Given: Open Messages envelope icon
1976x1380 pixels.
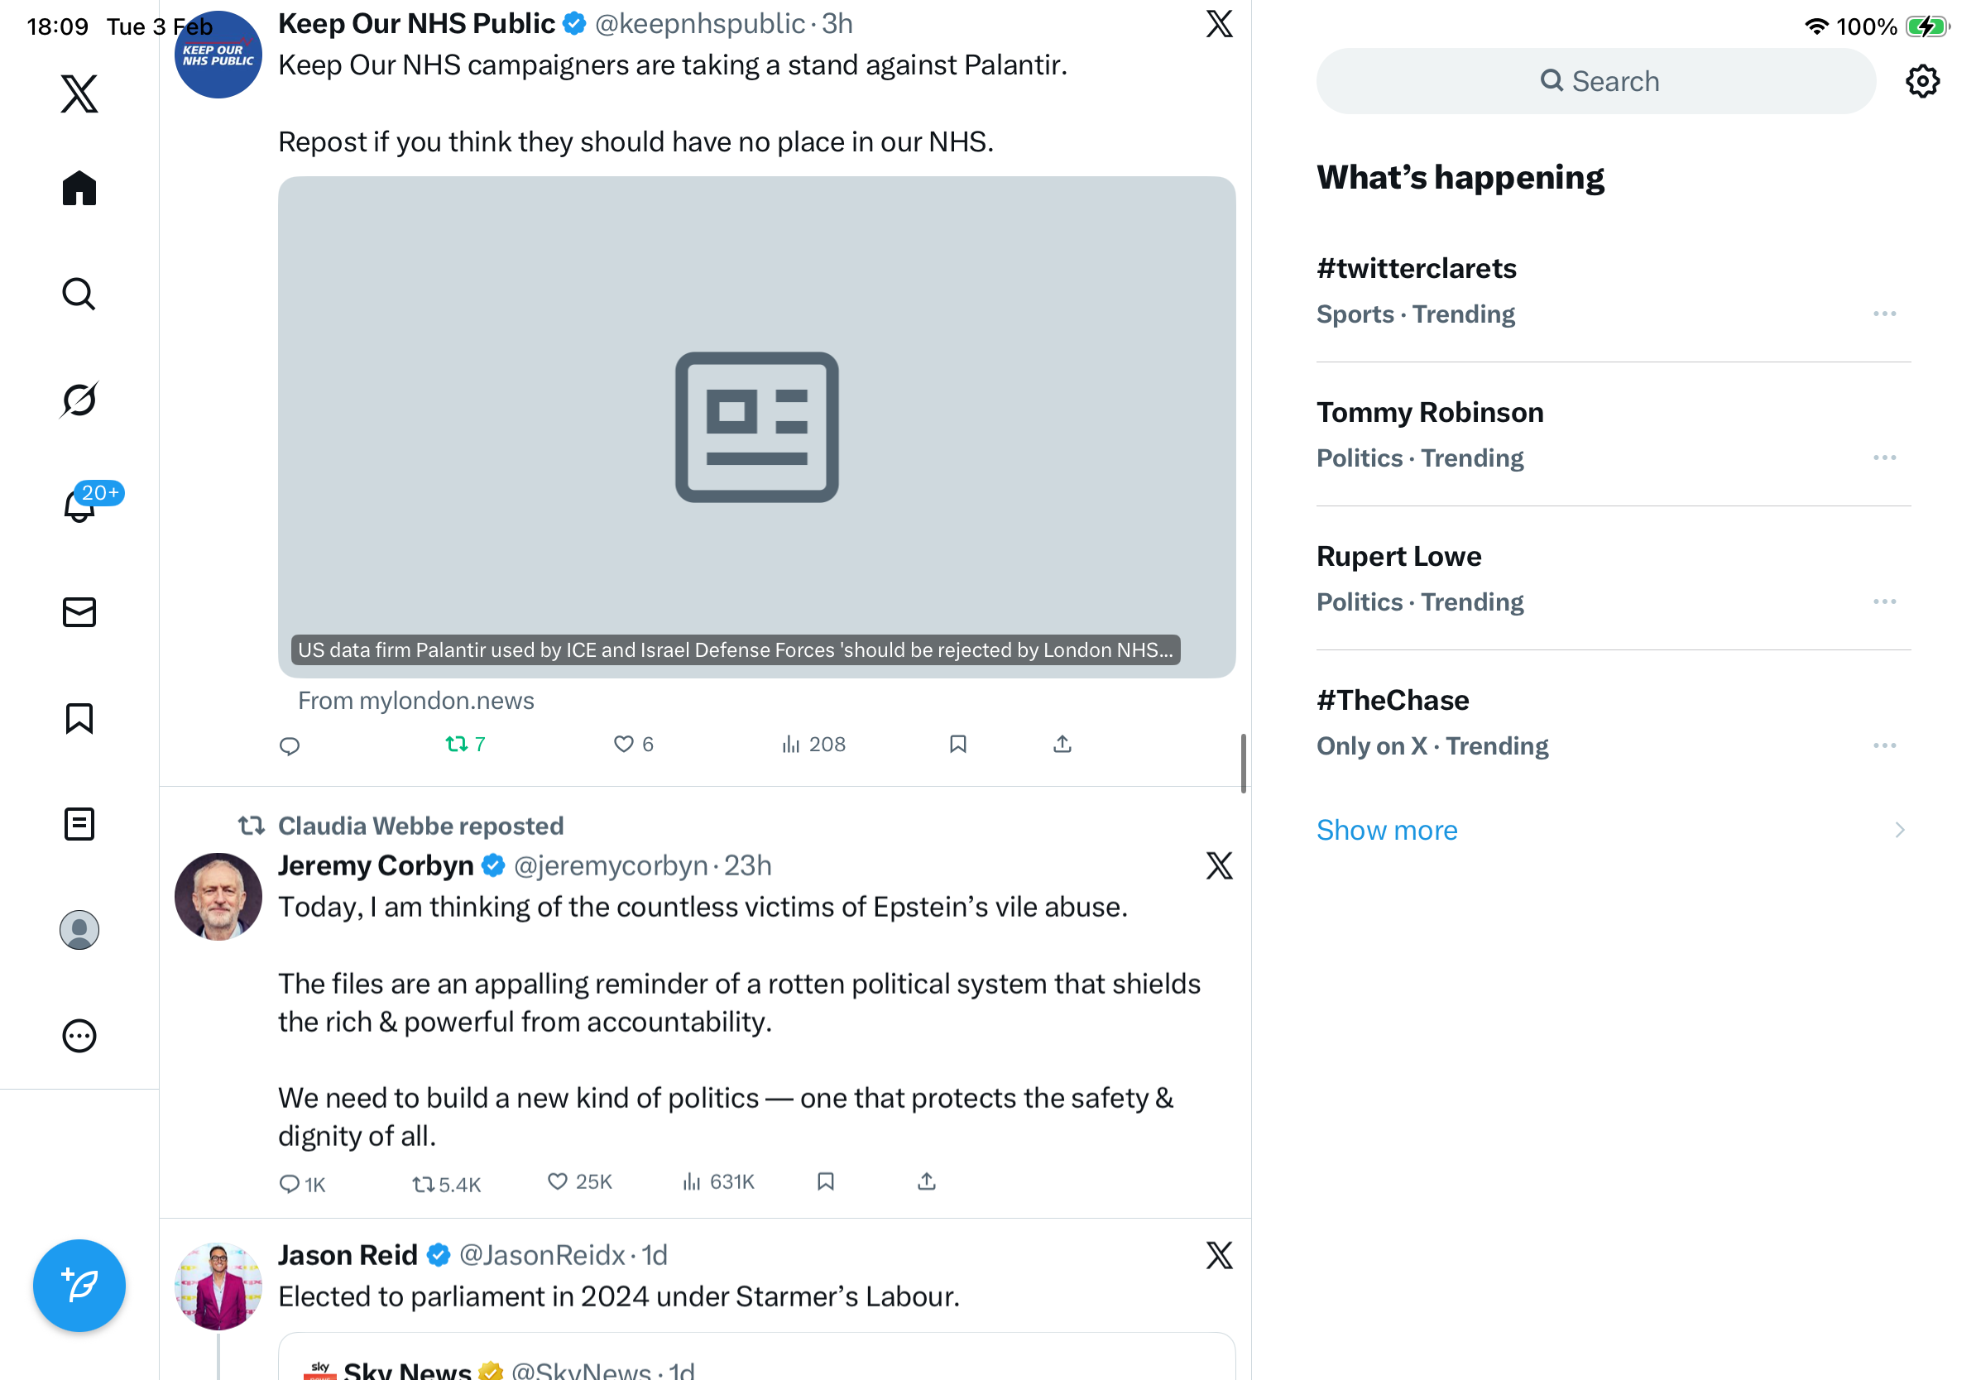Looking at the screenshot, I should (79, 611).
